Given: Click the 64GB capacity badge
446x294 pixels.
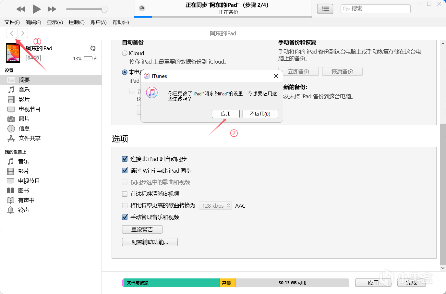Looking at the screenshot, I should click(x=33, y=58).
